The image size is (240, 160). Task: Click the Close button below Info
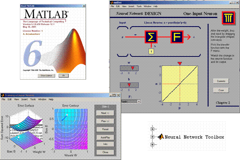(105, 152)
